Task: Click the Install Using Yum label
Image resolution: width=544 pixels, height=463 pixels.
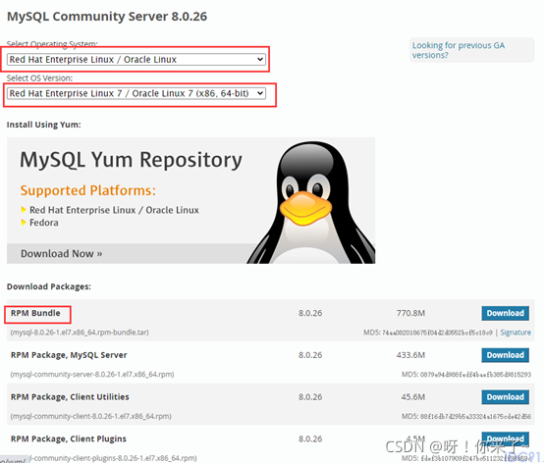Action: [44, 125]
